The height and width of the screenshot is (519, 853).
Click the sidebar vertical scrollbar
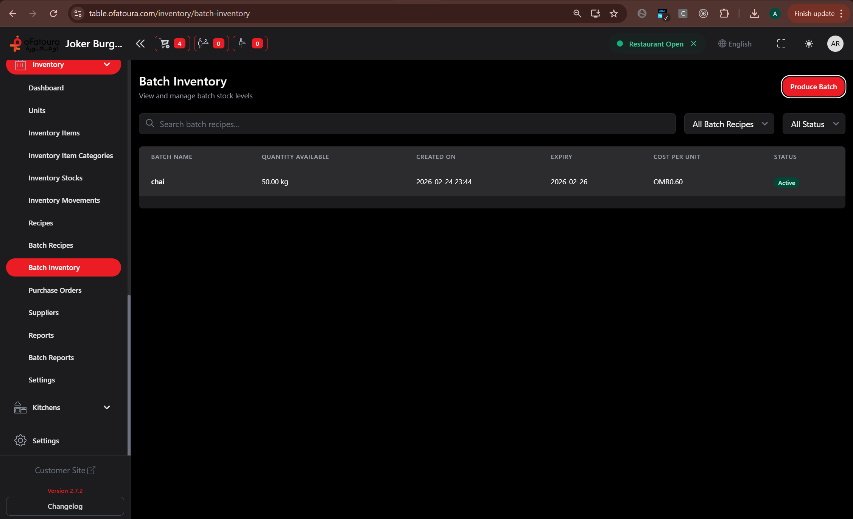click(129, 374)
